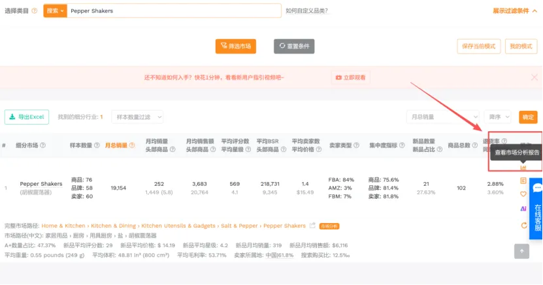Favorite Pepper Shakers with the heart icon
Screen dimensions: 543x285
pos(523,194)
